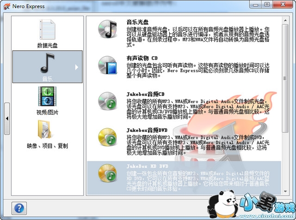Click the vertical scrollbar thumb
The image size is (296, 220).
pos(285,78)
